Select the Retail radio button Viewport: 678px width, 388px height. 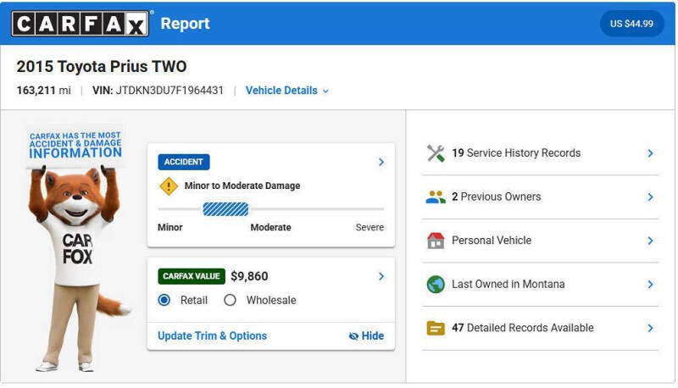pyautogui.click(x=164, y=300)
